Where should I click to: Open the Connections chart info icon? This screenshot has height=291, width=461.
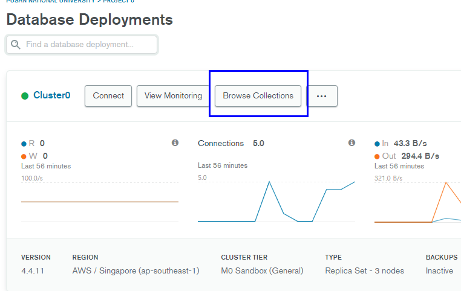(x=351, y=142)
